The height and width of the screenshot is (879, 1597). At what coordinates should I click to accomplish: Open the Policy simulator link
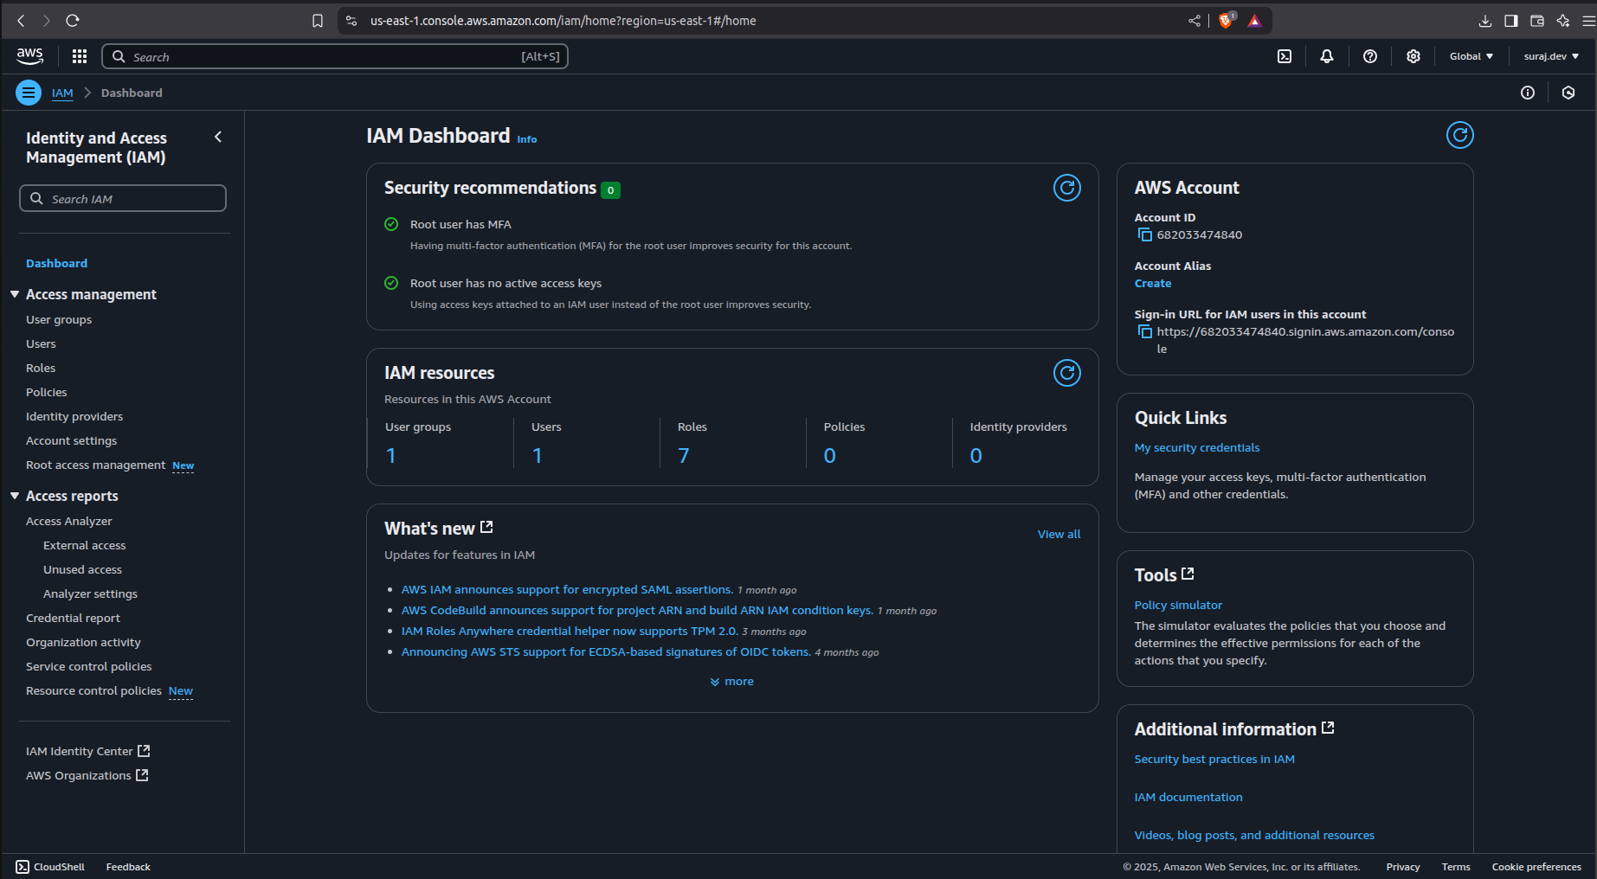[x=1178, y=605]
